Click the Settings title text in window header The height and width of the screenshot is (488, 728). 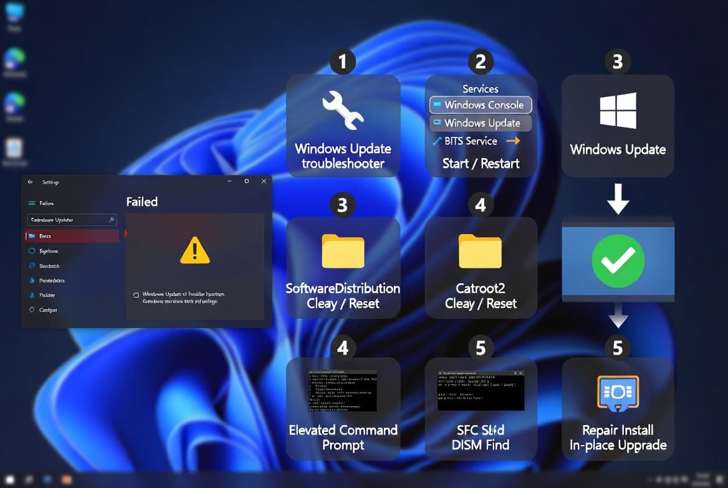click(x=50, y=182)
